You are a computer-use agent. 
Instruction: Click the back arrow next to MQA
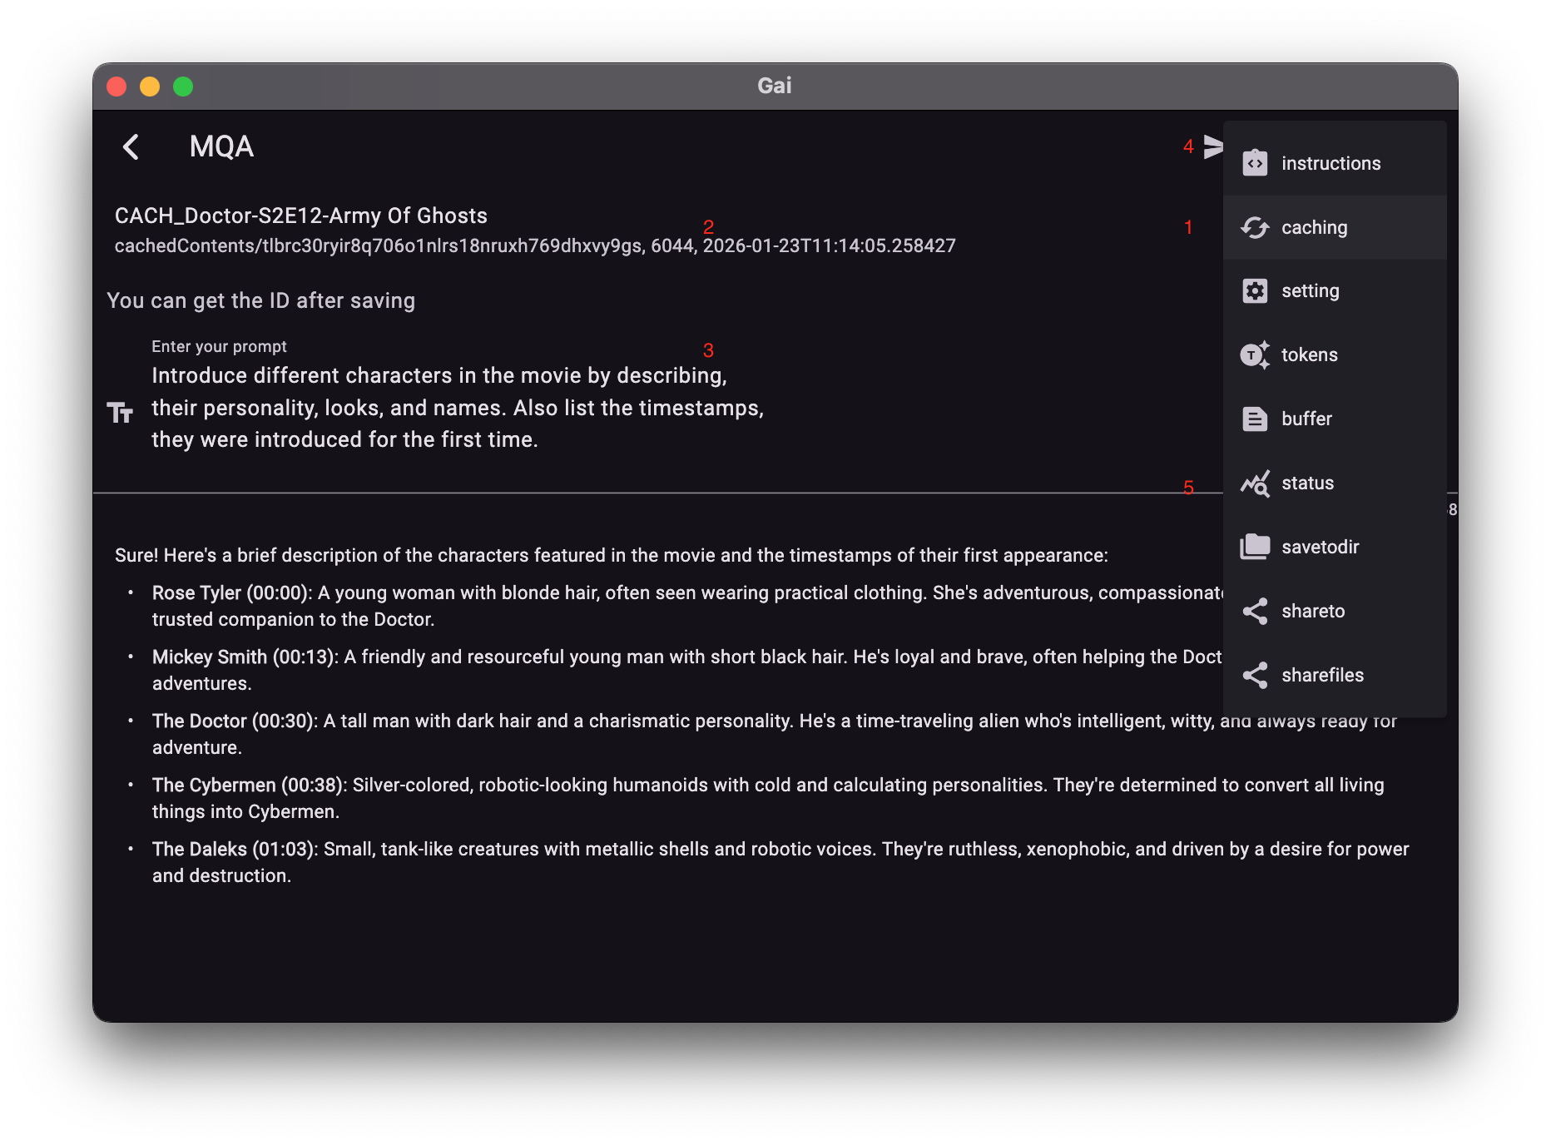[x=131, y=147]
